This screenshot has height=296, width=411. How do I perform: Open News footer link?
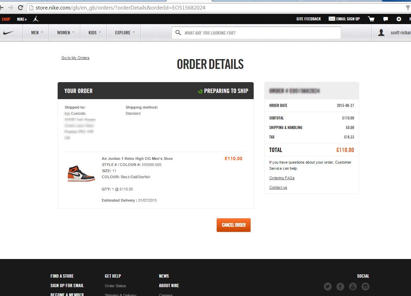[164, 276]
